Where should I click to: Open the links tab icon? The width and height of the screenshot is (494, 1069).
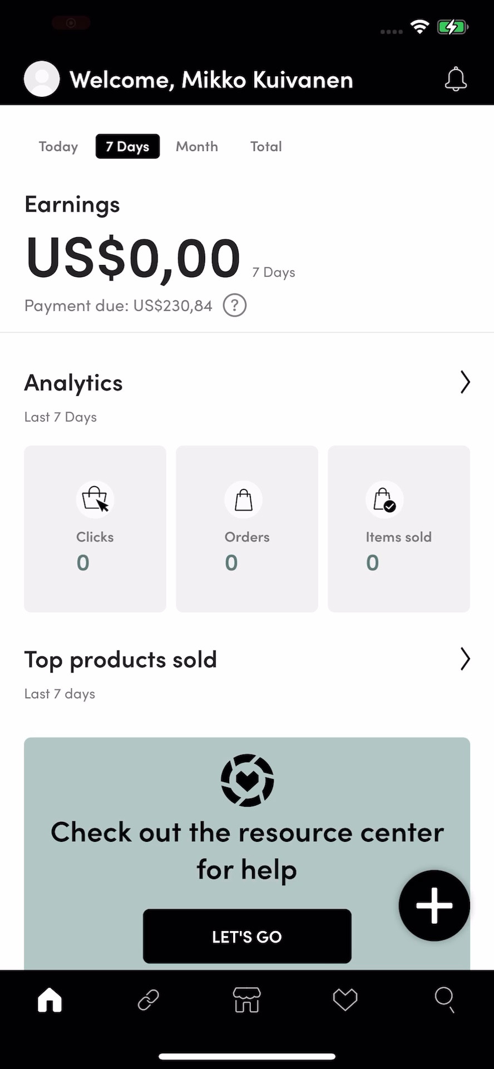(x=149, y=1000)
